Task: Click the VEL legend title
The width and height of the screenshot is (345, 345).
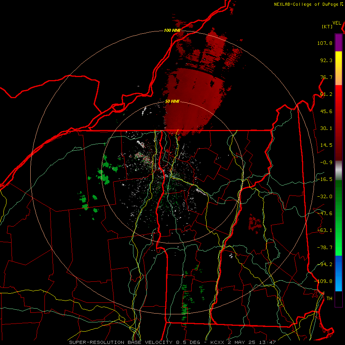Action: (x=337, y=23)
